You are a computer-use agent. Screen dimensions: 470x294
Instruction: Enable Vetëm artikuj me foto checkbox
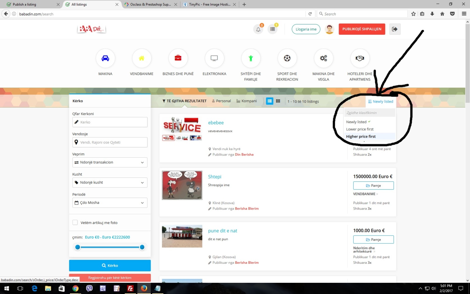point(75,223)
